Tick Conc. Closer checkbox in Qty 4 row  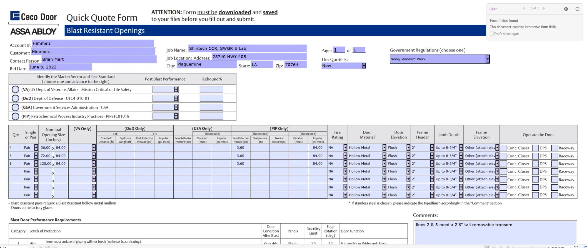click(x=503, y=148)
